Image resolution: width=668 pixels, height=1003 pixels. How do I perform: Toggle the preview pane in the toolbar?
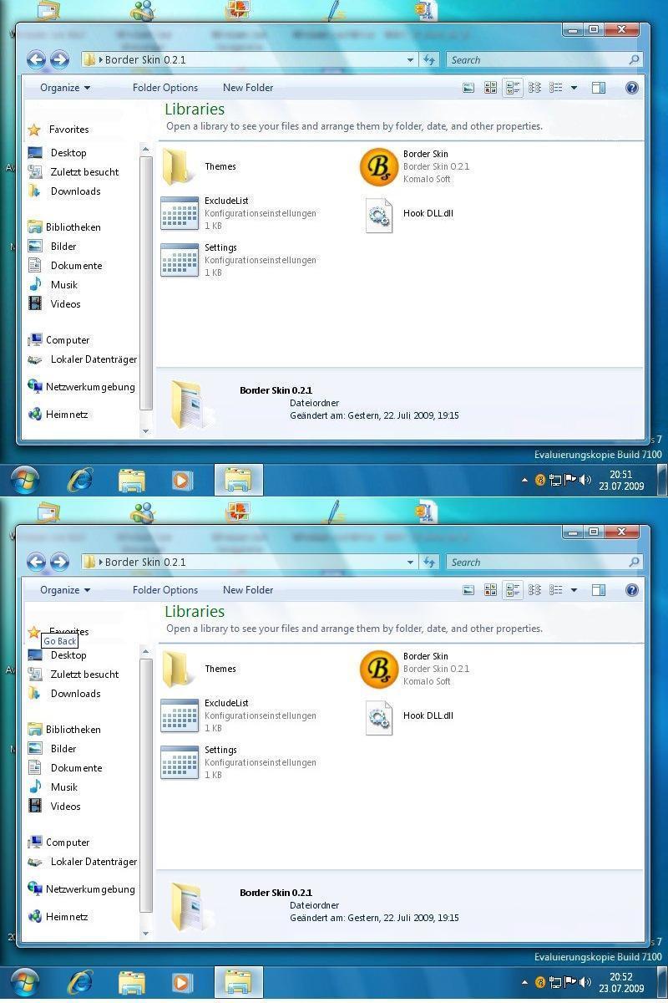pyautogui.click(x=599, y=87)
